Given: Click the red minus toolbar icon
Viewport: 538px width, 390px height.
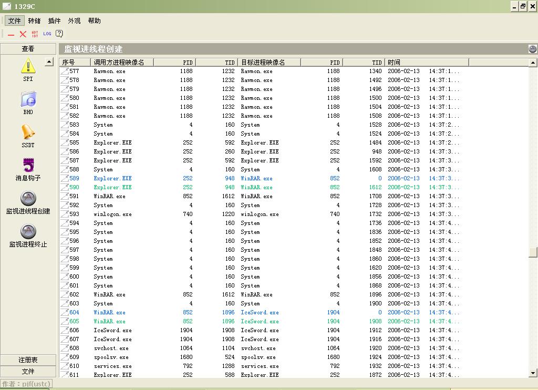Looking at the screenshot, I should (11, 34).
